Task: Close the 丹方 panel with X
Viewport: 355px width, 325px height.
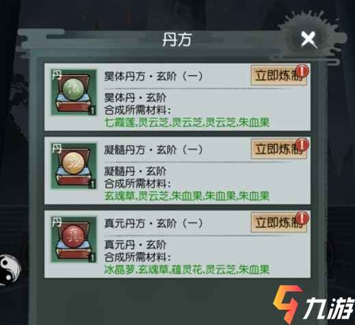Action: click(308, 39)
